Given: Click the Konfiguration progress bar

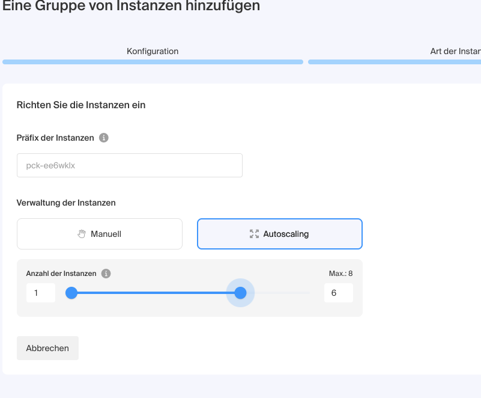Looking at the screenshot, I should (x=152, y=61).
